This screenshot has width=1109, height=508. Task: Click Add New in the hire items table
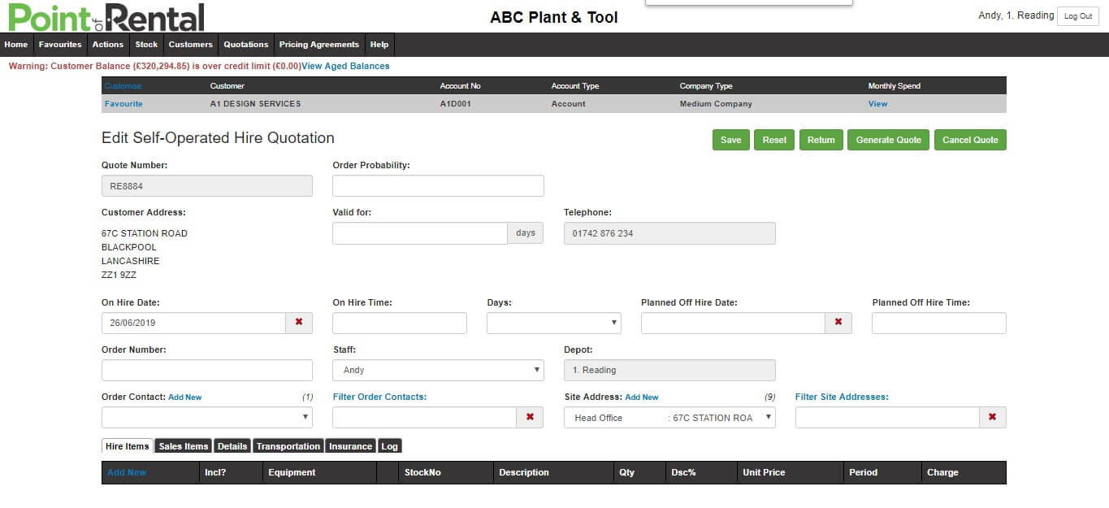127,472
